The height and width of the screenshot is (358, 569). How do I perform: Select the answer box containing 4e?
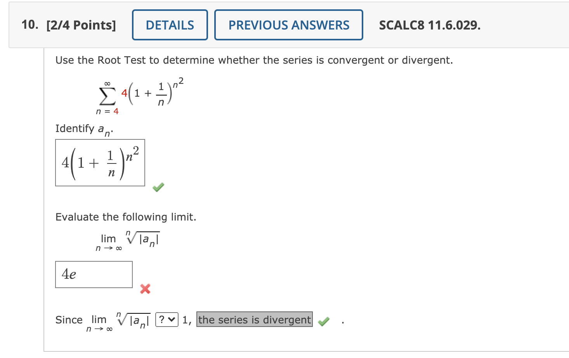click(94, 275)
